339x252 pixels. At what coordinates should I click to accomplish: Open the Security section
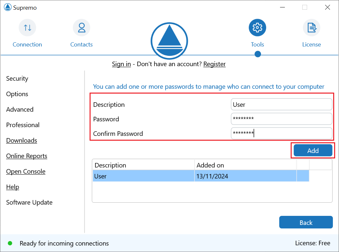pyautogui.click(x=17, y=78)
